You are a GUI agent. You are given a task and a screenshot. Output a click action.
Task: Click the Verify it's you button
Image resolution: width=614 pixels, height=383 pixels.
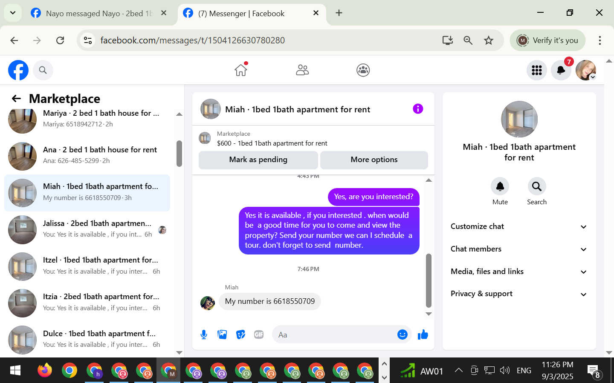coord(547,40)
